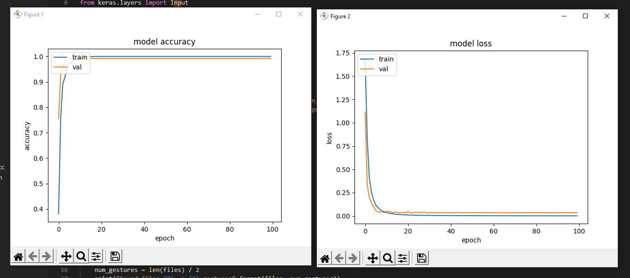This screenshot has height=278, width=630.
Task: Click Forward arrow in Figure 2 toolbar
Action: [x=353, y=258]
